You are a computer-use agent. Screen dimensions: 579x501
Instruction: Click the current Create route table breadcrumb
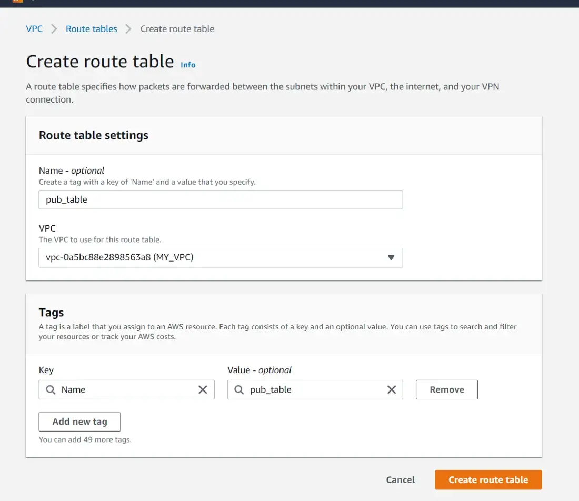pos(177,29)
